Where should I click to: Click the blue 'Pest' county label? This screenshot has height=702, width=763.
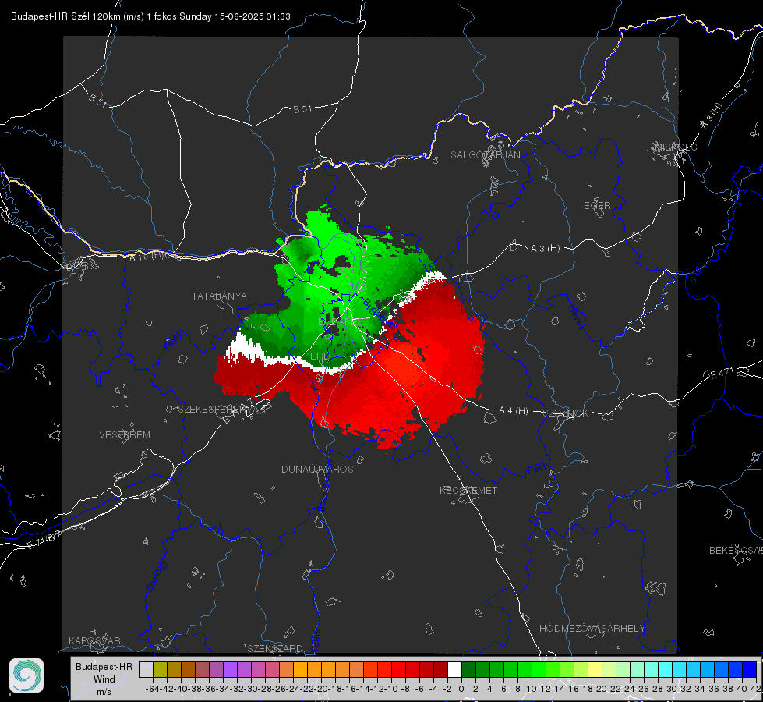535,470
